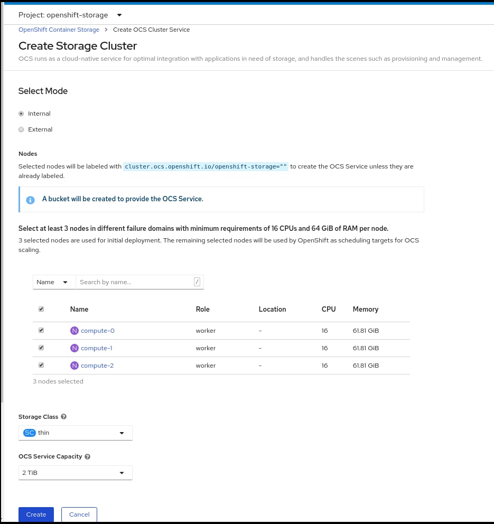Click the node icon beside compute-0
Screen dimensions: 494x524
(x=74, y=331)
